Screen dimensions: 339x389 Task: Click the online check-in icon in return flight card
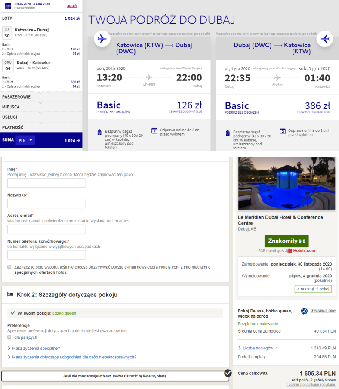click(x=283, y=131)
